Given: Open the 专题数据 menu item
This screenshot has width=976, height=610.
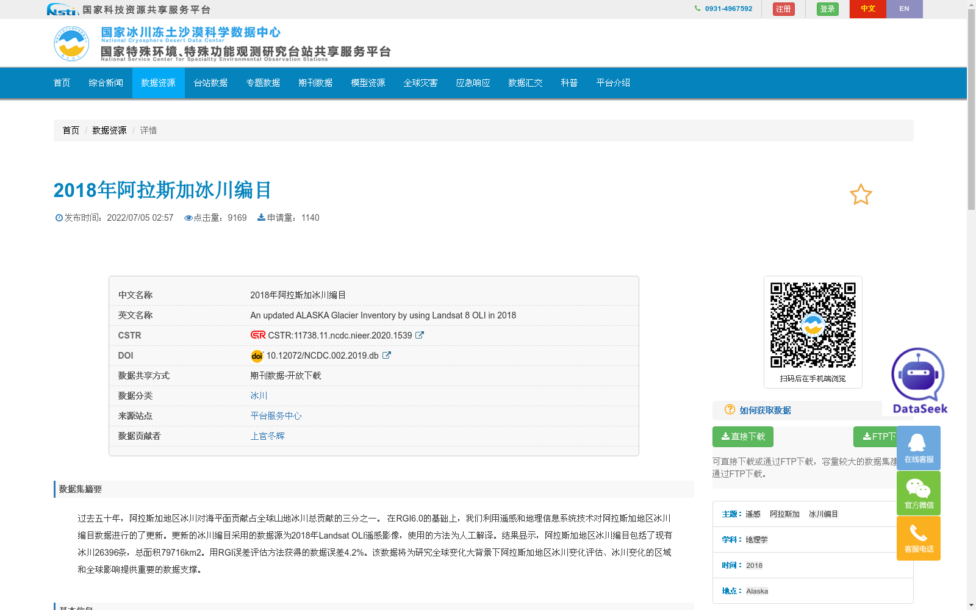Looking at the screenshot, I should [x=264, y=83].
